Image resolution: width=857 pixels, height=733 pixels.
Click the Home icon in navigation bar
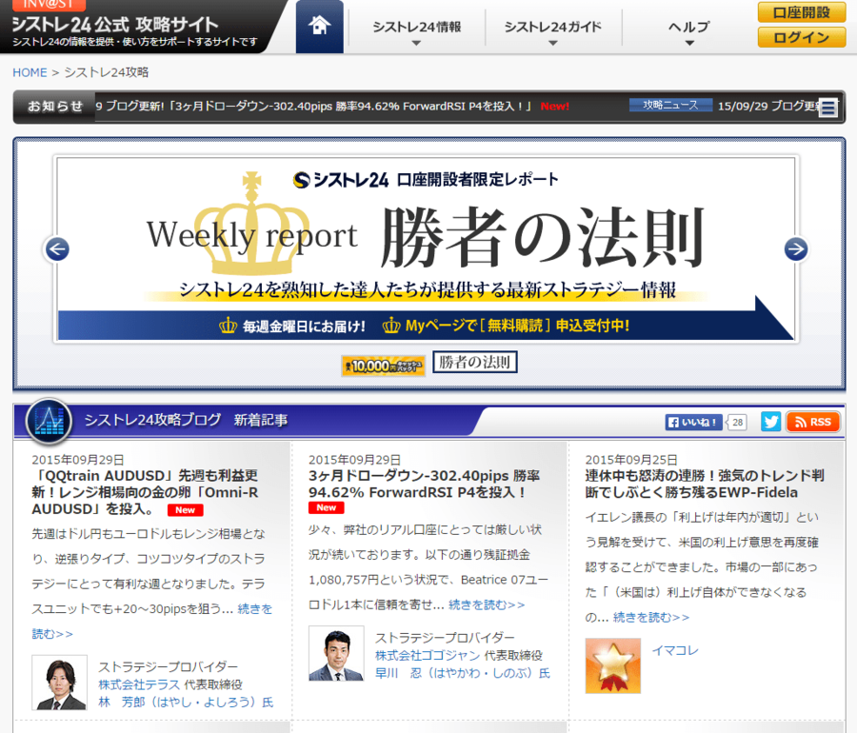pos(319,27)
